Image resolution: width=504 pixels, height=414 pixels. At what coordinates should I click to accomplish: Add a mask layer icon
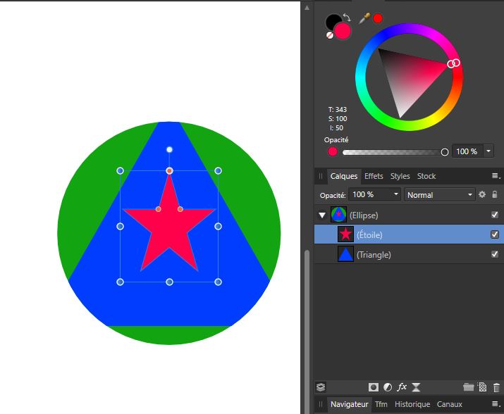point(373,387)
